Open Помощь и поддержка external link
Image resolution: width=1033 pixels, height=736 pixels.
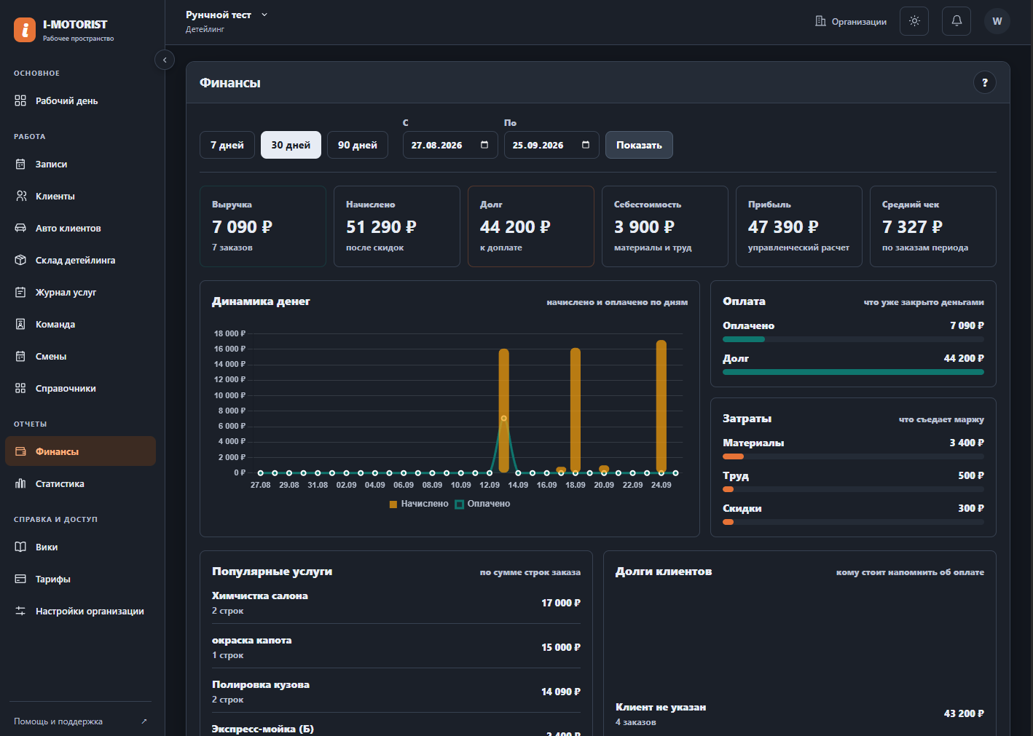[x=80, y=721]
